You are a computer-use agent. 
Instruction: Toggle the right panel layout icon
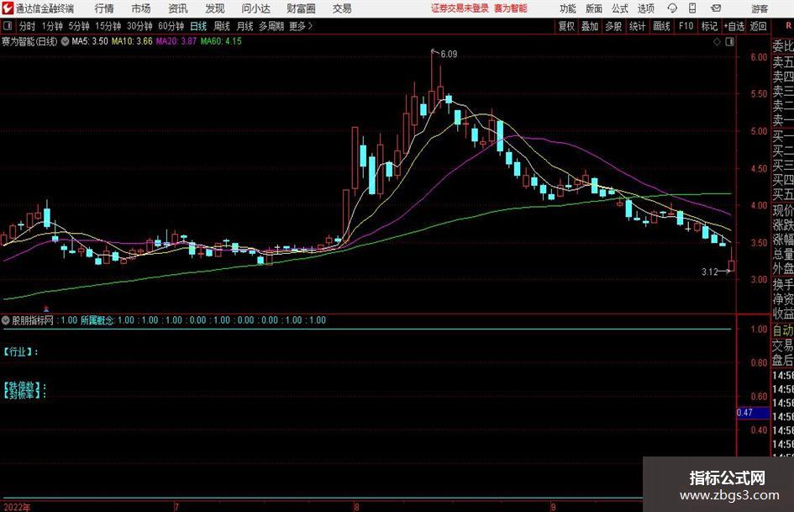729,42
